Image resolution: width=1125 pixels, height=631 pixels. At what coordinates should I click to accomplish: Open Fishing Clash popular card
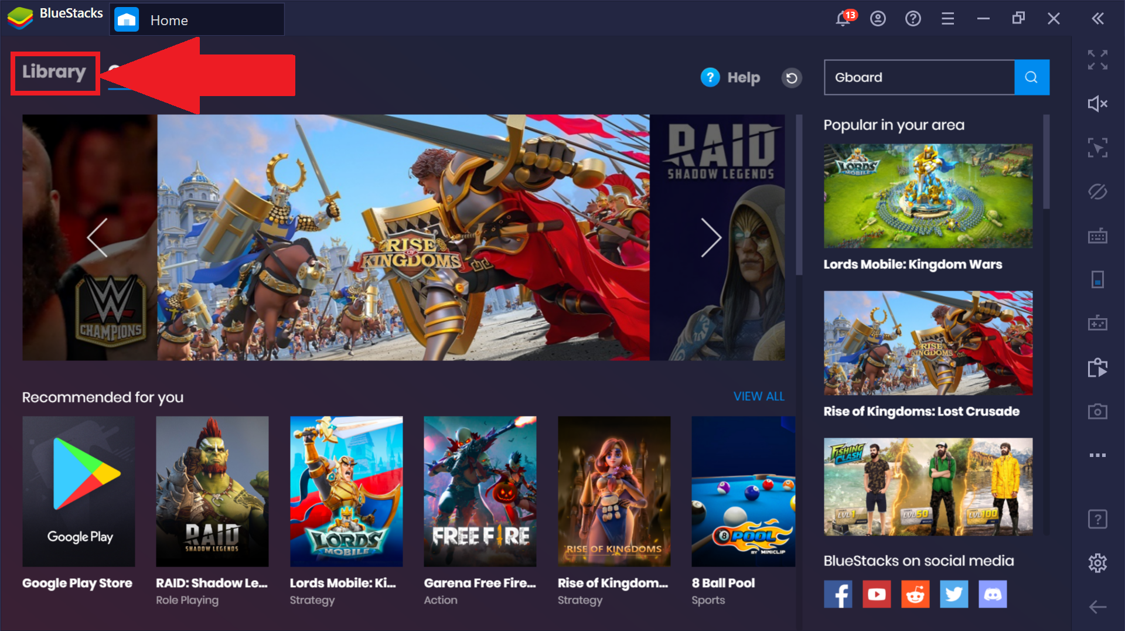pyautogui.click(x=928, y=487)
